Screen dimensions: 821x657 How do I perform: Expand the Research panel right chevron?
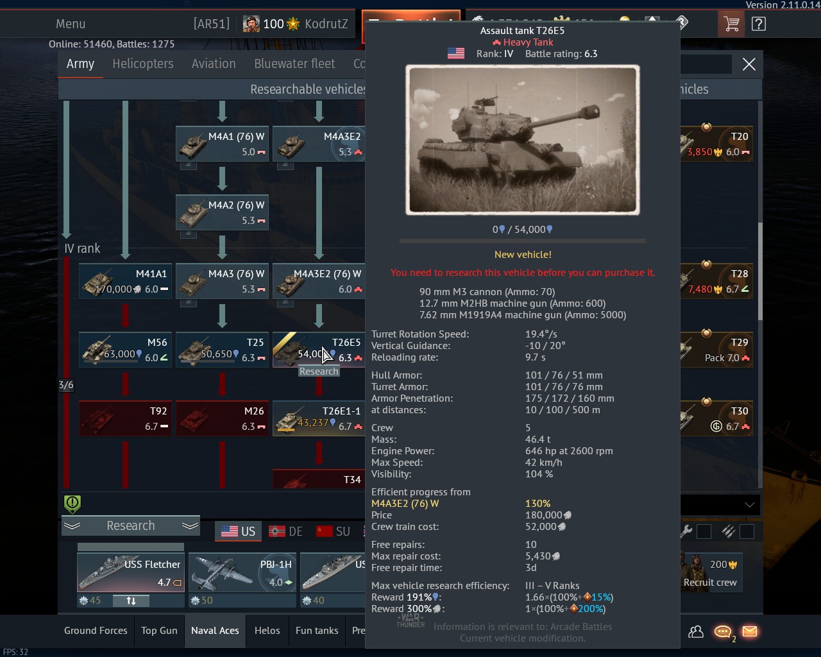(x=190, y=525)
